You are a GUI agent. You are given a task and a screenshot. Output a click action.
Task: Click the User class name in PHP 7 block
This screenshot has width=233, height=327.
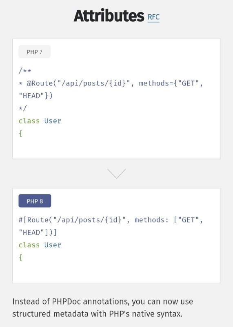tap(53, 121)
